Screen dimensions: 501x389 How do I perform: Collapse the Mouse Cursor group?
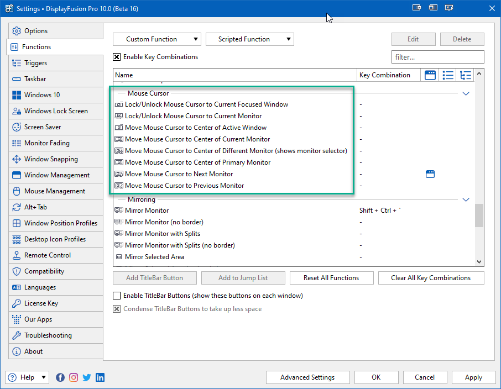coord(466,93)
